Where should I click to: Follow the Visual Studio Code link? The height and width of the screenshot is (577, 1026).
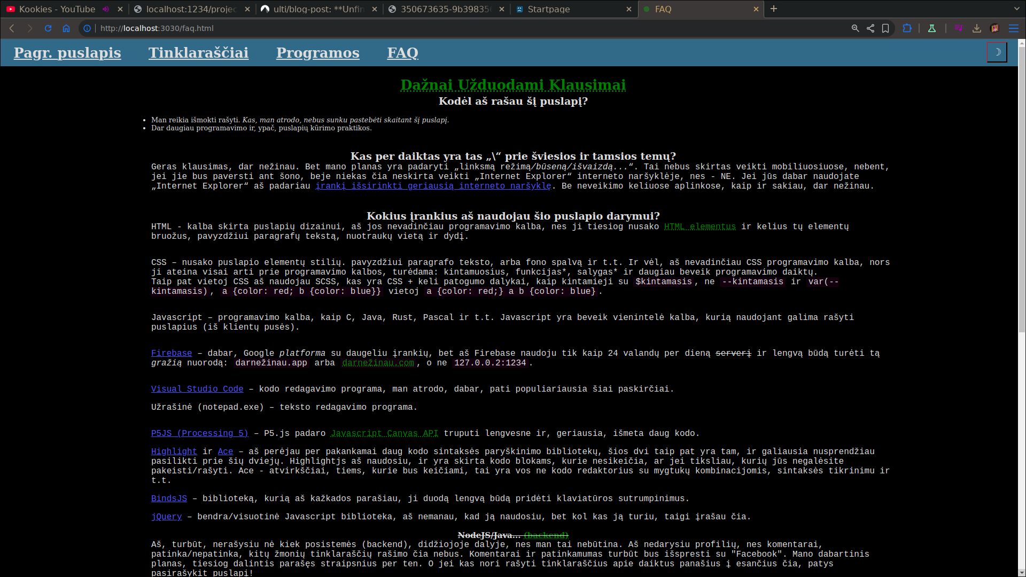tap(197, 389)
